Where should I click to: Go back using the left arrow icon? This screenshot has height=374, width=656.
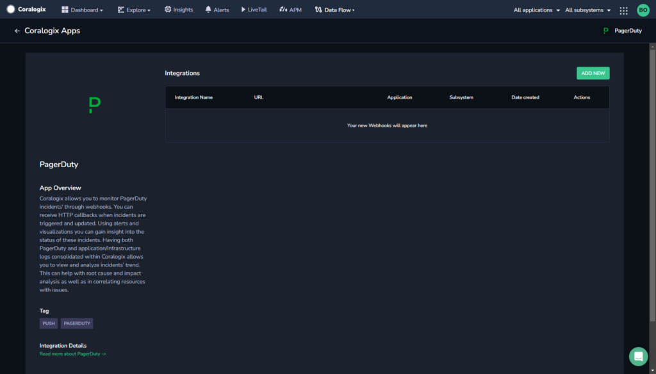click(x=17, y=31)
